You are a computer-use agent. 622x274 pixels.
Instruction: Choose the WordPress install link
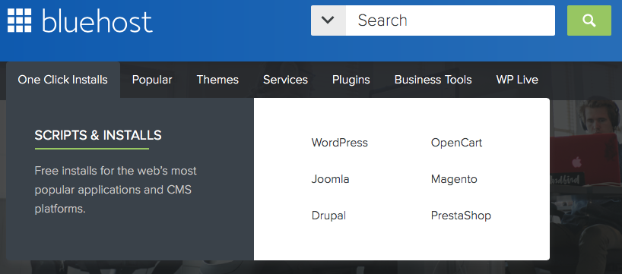click(x=340, y=143)
